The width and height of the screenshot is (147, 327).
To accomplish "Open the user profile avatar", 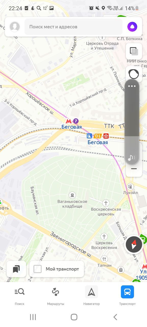I will [15, 27].
